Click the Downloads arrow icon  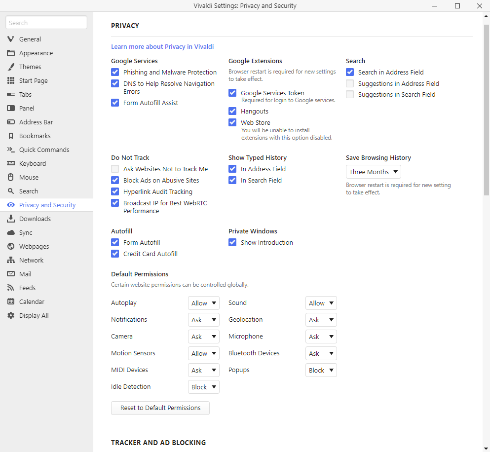[x=11, y=219]
